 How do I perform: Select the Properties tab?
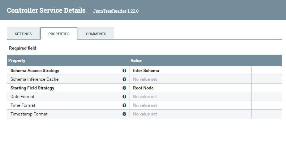[x=59, y=34]
